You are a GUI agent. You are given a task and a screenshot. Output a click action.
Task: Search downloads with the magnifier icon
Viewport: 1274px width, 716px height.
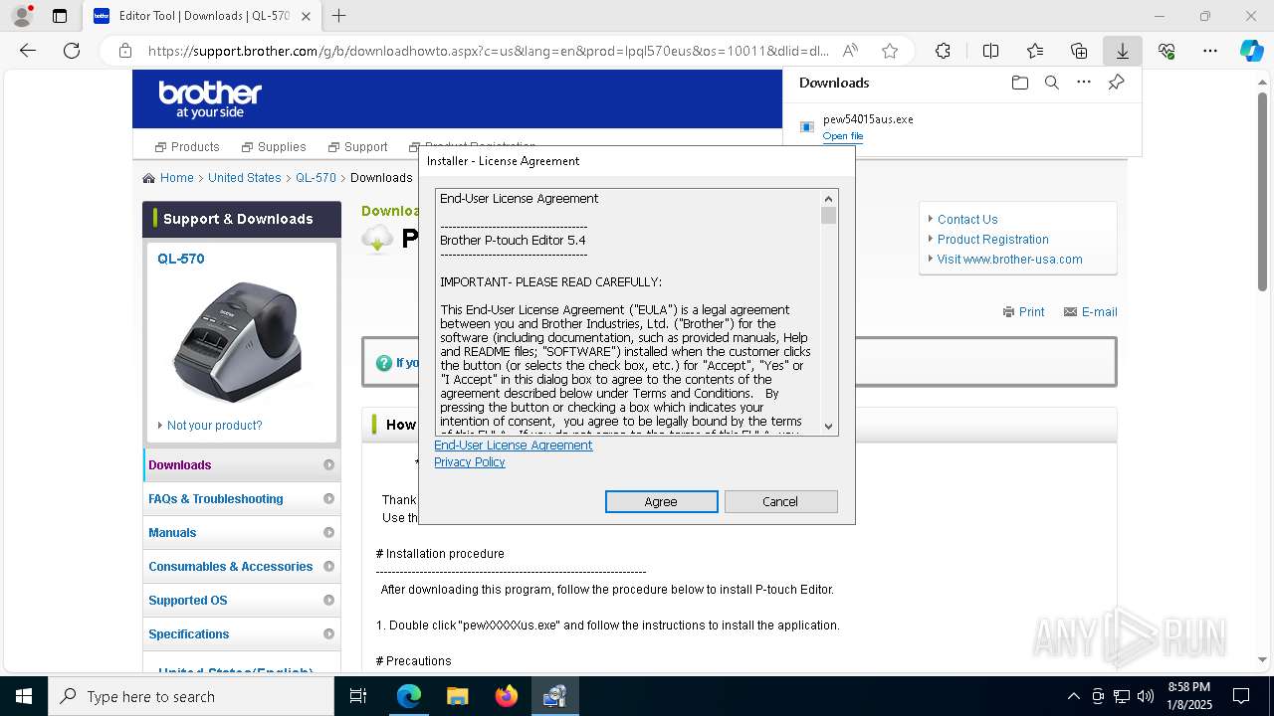pyautogui.click(x=1051, y=83)
